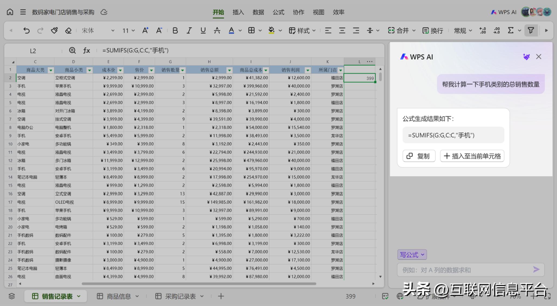
Task: Open the AutoSum Σ function
Action: tap(510, 30)
